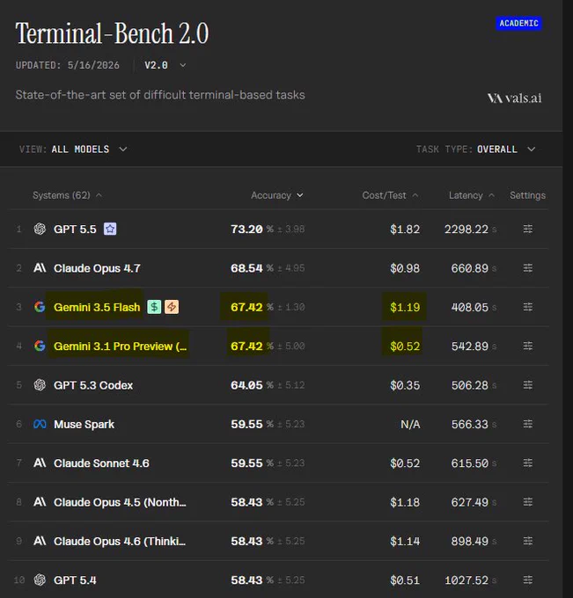Click the OpenAI logo beside GPT 5.4
The width and height of the screenshot is (573, 598).
coord(40,580)
